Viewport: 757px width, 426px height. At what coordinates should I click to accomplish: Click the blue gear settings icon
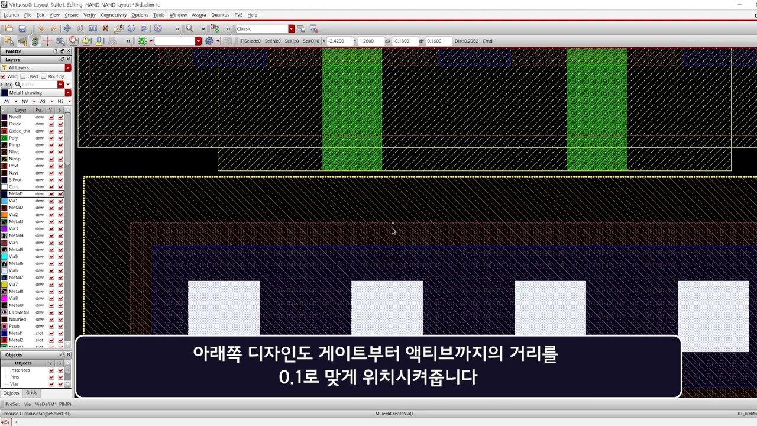209,41
